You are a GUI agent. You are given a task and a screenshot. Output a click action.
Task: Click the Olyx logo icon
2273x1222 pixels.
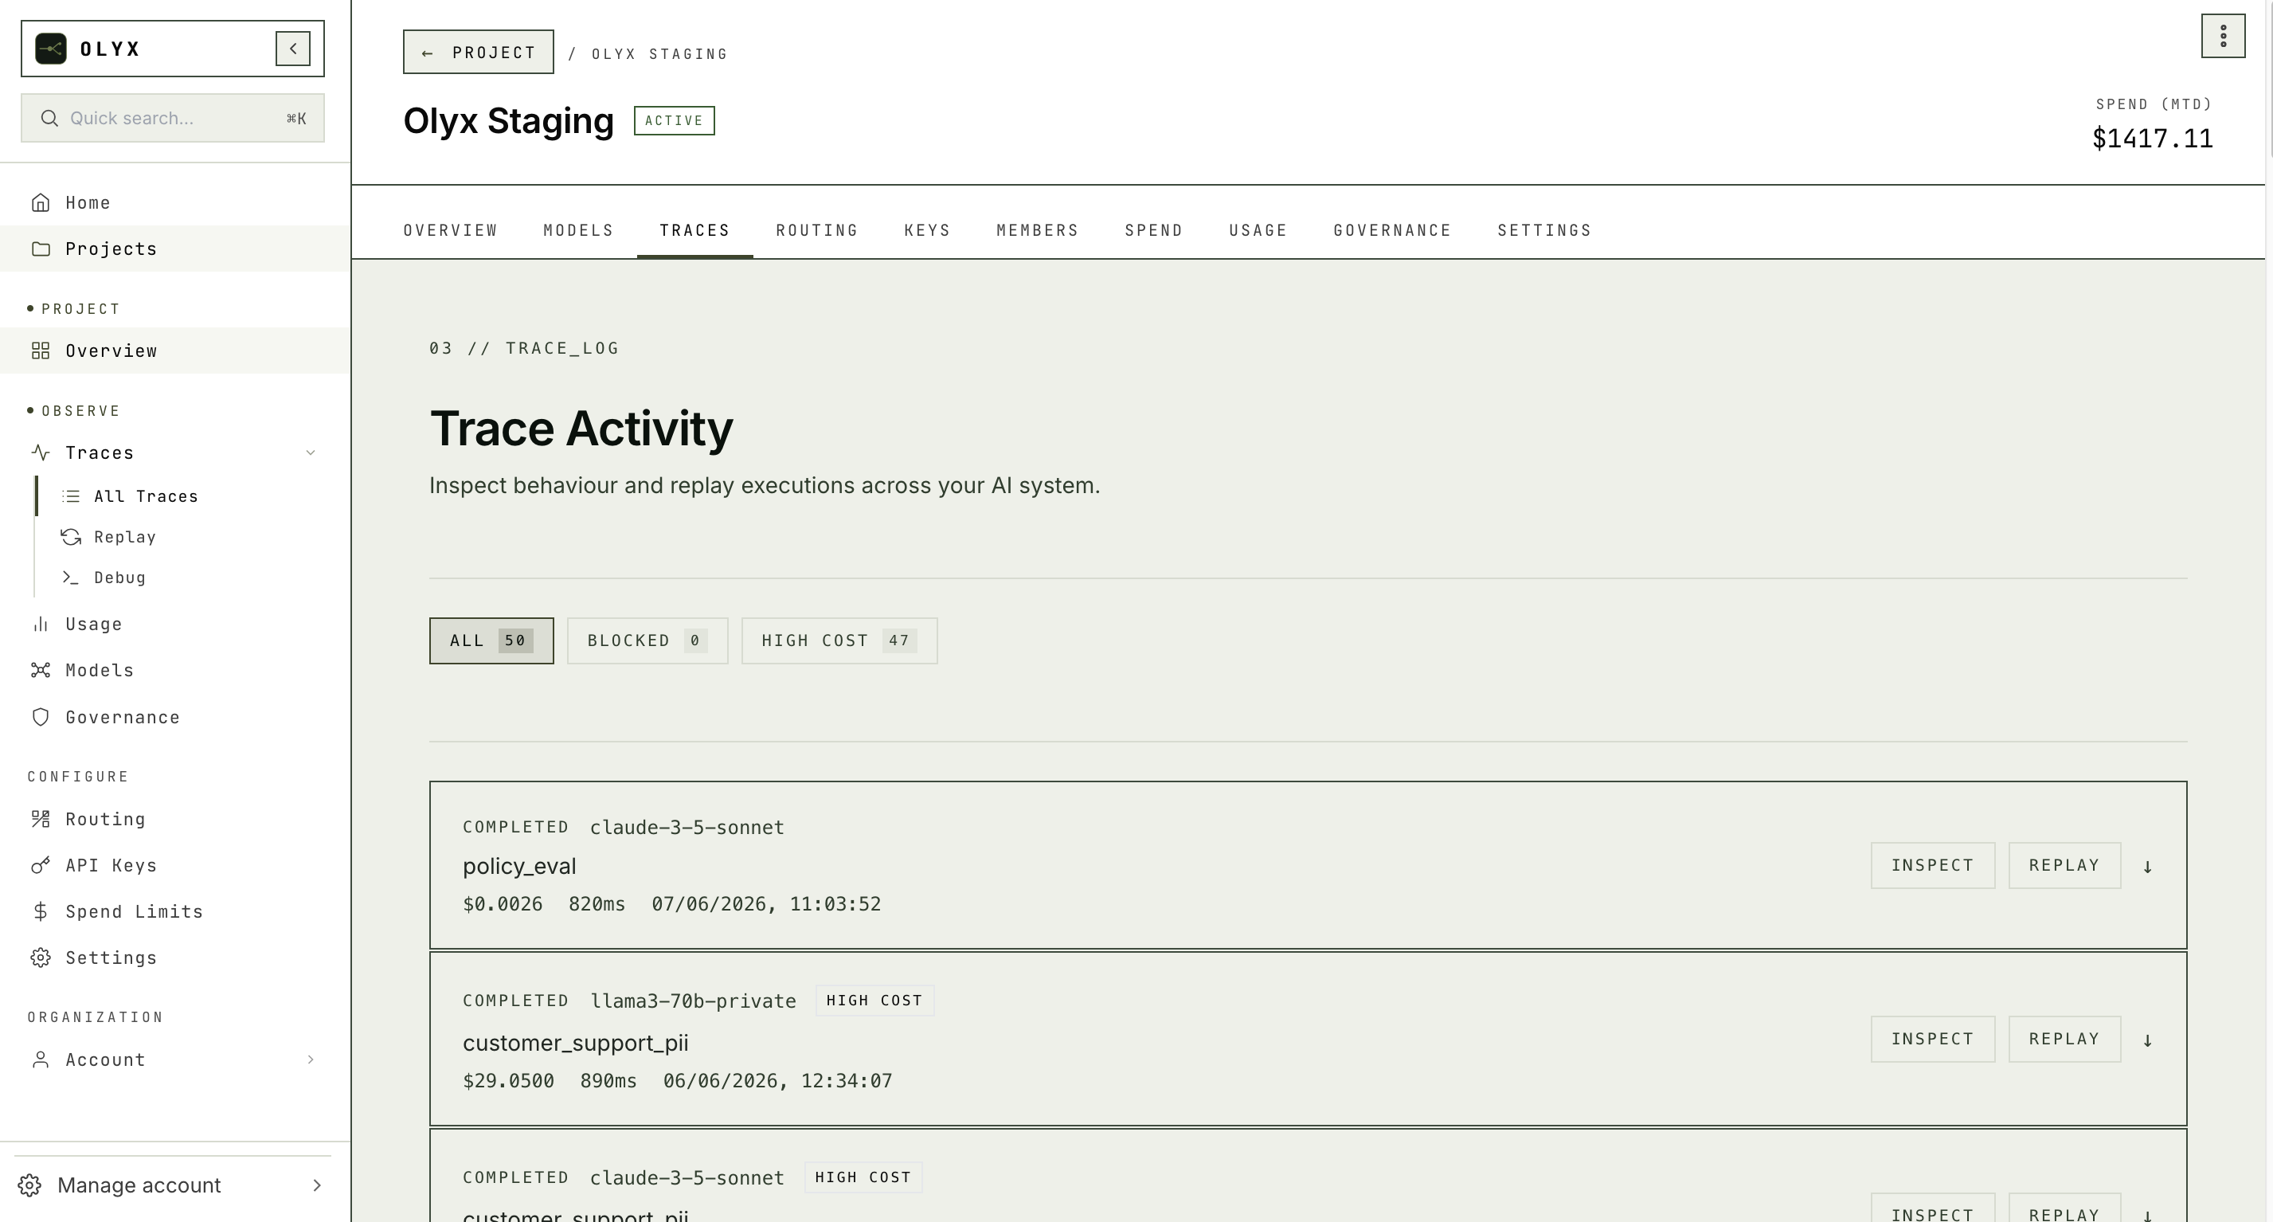(x=50, y=49)
